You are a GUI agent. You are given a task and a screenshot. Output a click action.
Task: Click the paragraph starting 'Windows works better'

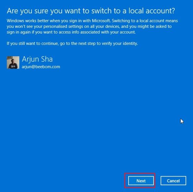pos(92,26)
